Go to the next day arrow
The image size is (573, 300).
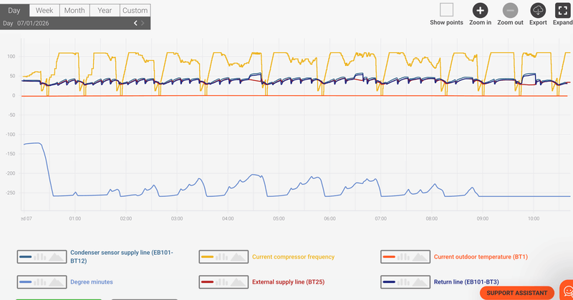[143, 24]
